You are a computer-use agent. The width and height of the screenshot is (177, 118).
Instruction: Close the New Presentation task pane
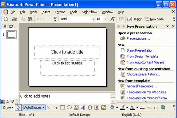pyautogui.click(x=173, y=26)
